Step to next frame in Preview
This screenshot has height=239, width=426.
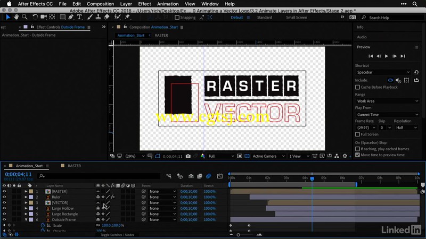(x=395, y=56)
